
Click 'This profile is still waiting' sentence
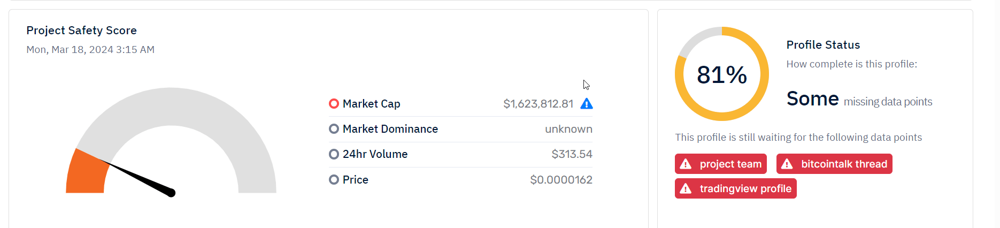coord(798,138)
